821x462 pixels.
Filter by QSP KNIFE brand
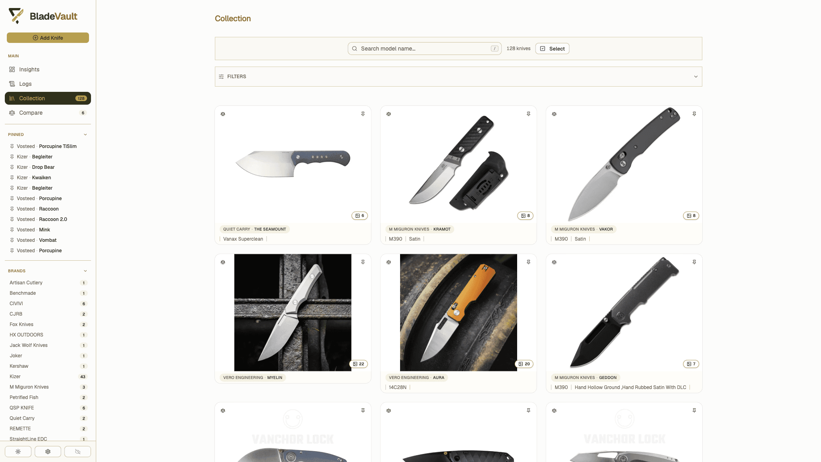click(x=48, y=408)
